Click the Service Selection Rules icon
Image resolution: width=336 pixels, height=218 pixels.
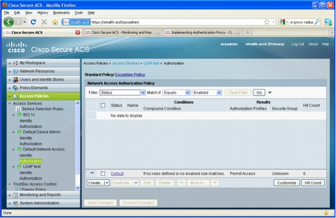pos(18,109)
